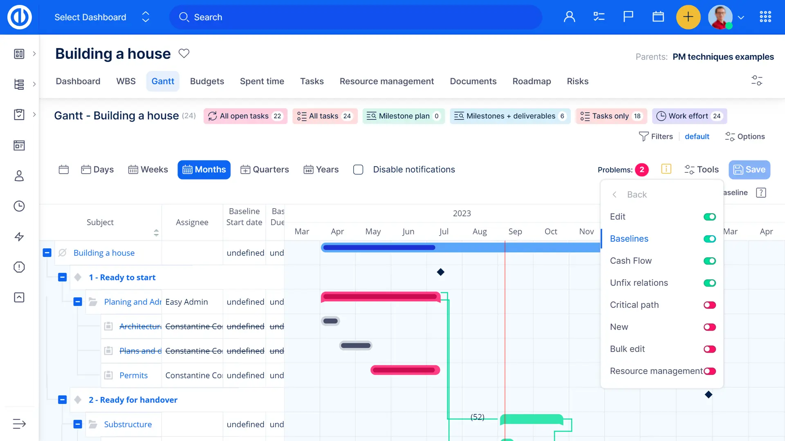Click the favorite heart icon beside project title

(184, 53)
